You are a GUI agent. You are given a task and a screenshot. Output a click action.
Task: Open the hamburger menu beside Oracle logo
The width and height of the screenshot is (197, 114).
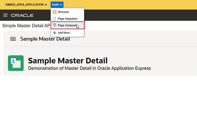[5, 15]
